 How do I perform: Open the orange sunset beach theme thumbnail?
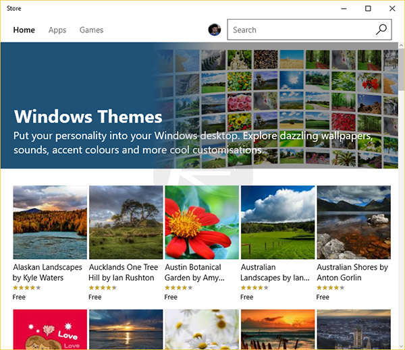pos(278,329)
